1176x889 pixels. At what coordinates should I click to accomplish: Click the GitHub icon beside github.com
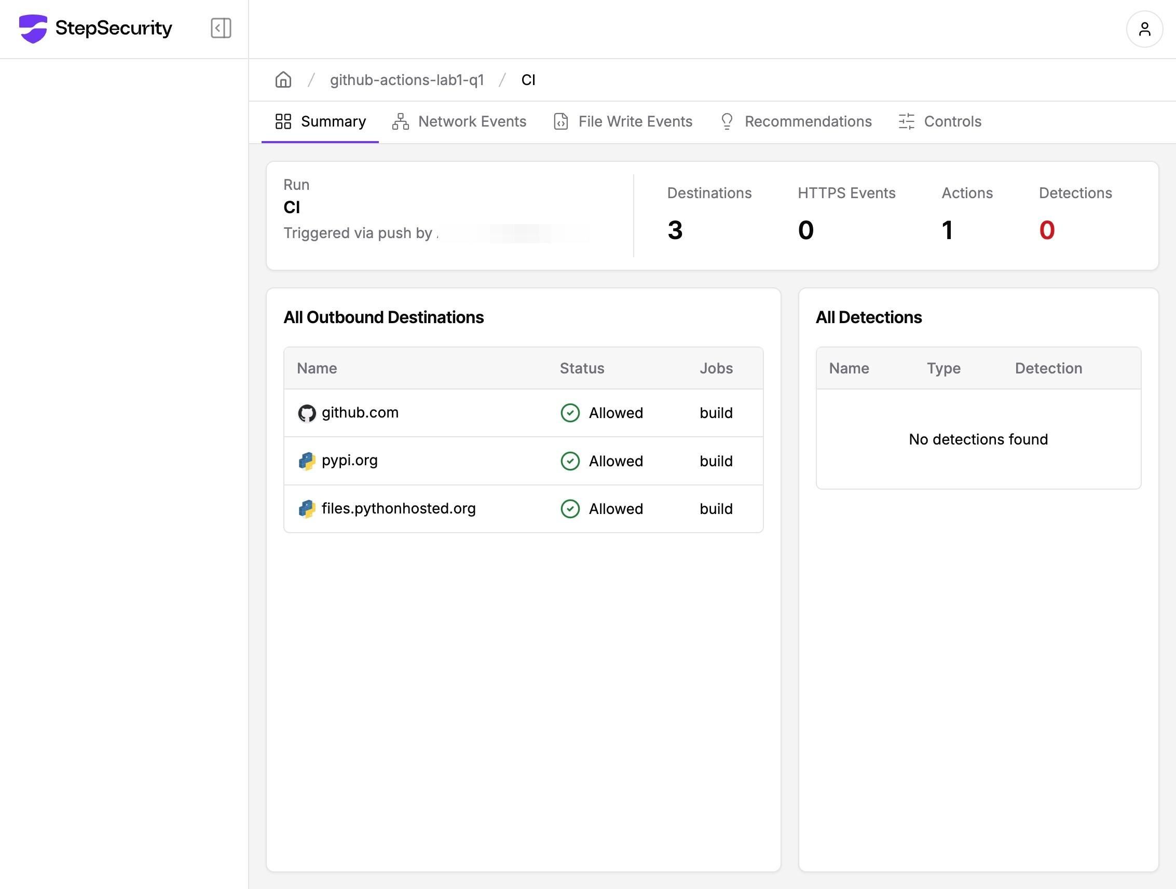click(x=307, y=413)
